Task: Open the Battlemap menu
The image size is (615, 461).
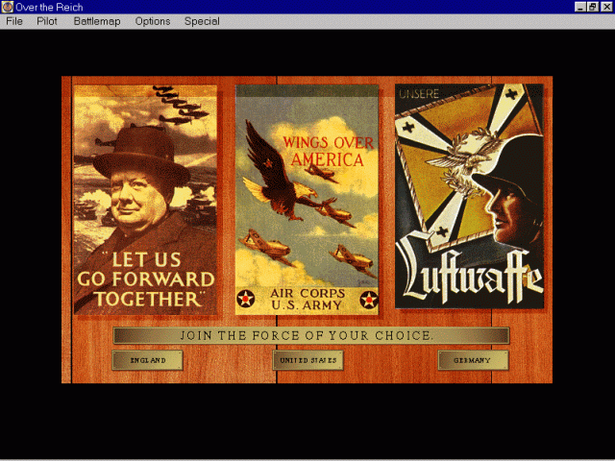Action: (97, 21)
